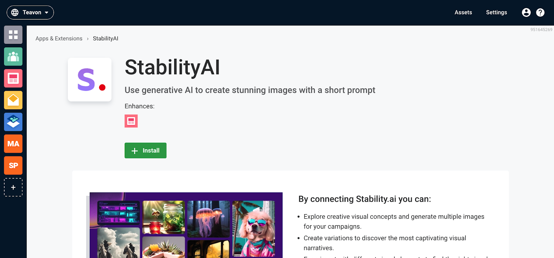Click the StabilityAI breadcrumb item
Screen dimensions: 554x258
(106, 38)
